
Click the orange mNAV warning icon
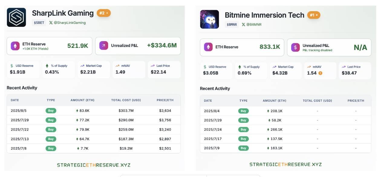[320, 73]
